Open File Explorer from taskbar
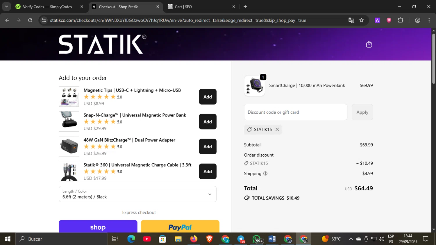The image size is (436, 245). 178,239
